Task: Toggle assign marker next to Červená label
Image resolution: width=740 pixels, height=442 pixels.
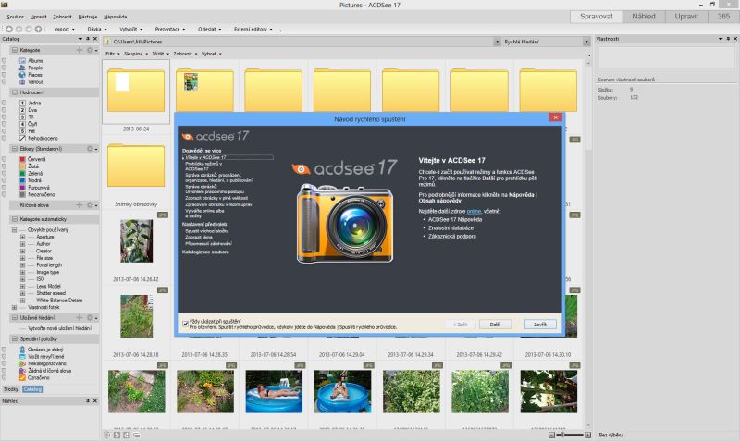Action: pos(5,159)
